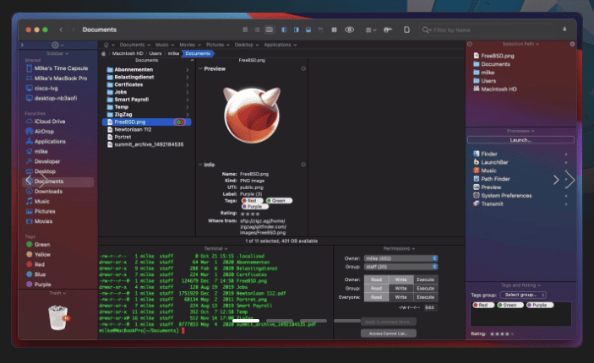Image resolution: width=594 pixels, height=363 pixels.
Task: Collapse the Info section
Action: [200, 165]
